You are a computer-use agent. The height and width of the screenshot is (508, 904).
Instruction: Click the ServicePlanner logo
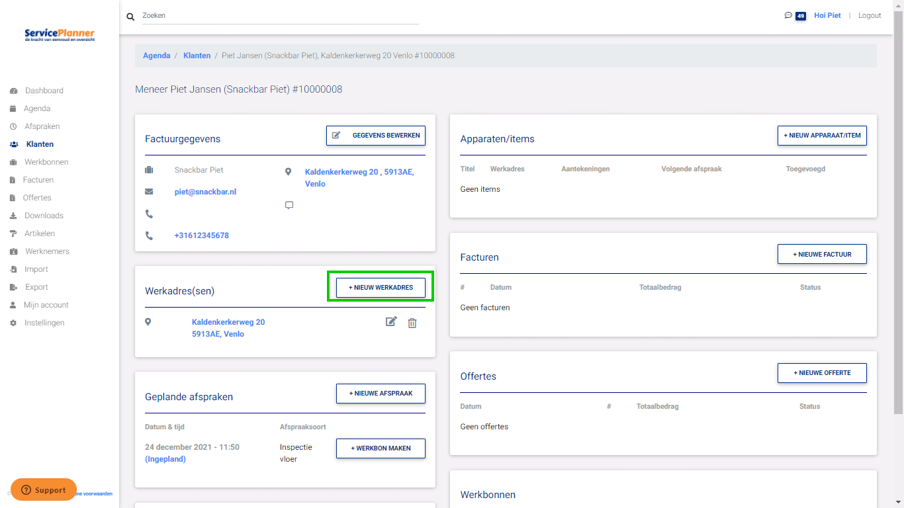pyautogui.click(x=60, y=35)
